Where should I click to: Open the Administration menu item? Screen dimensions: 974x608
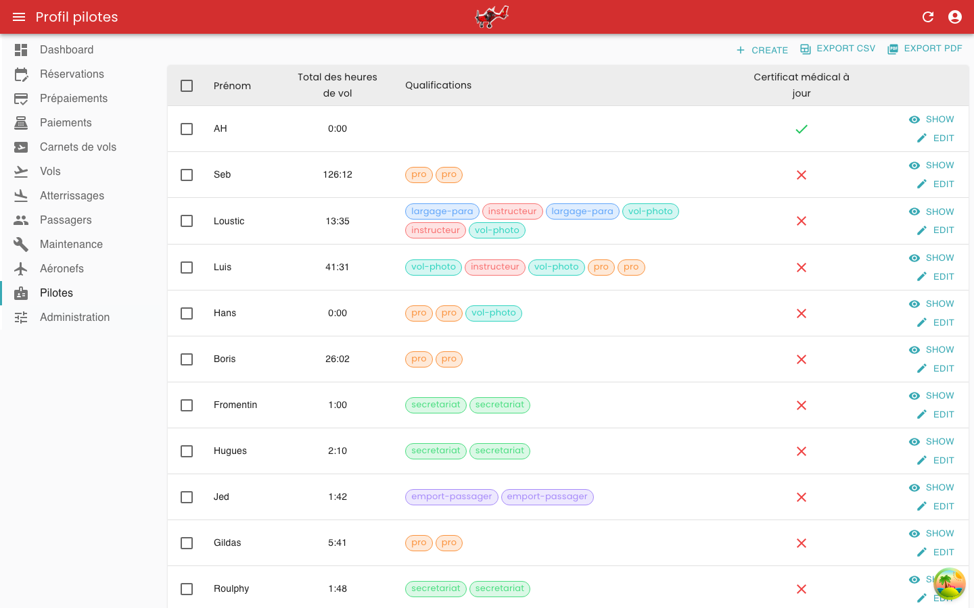click(x=74, y=318)
